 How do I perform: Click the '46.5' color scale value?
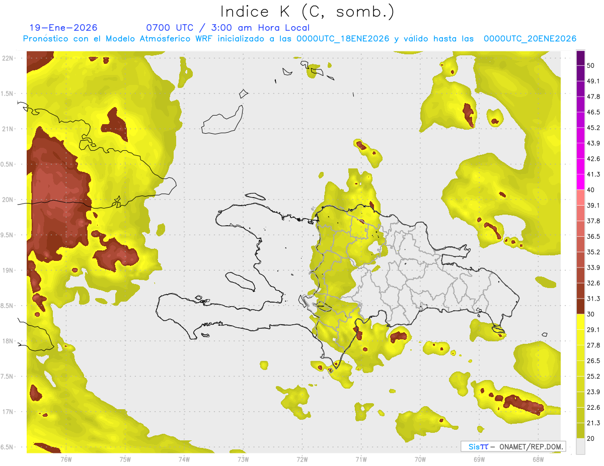point(593,112)
